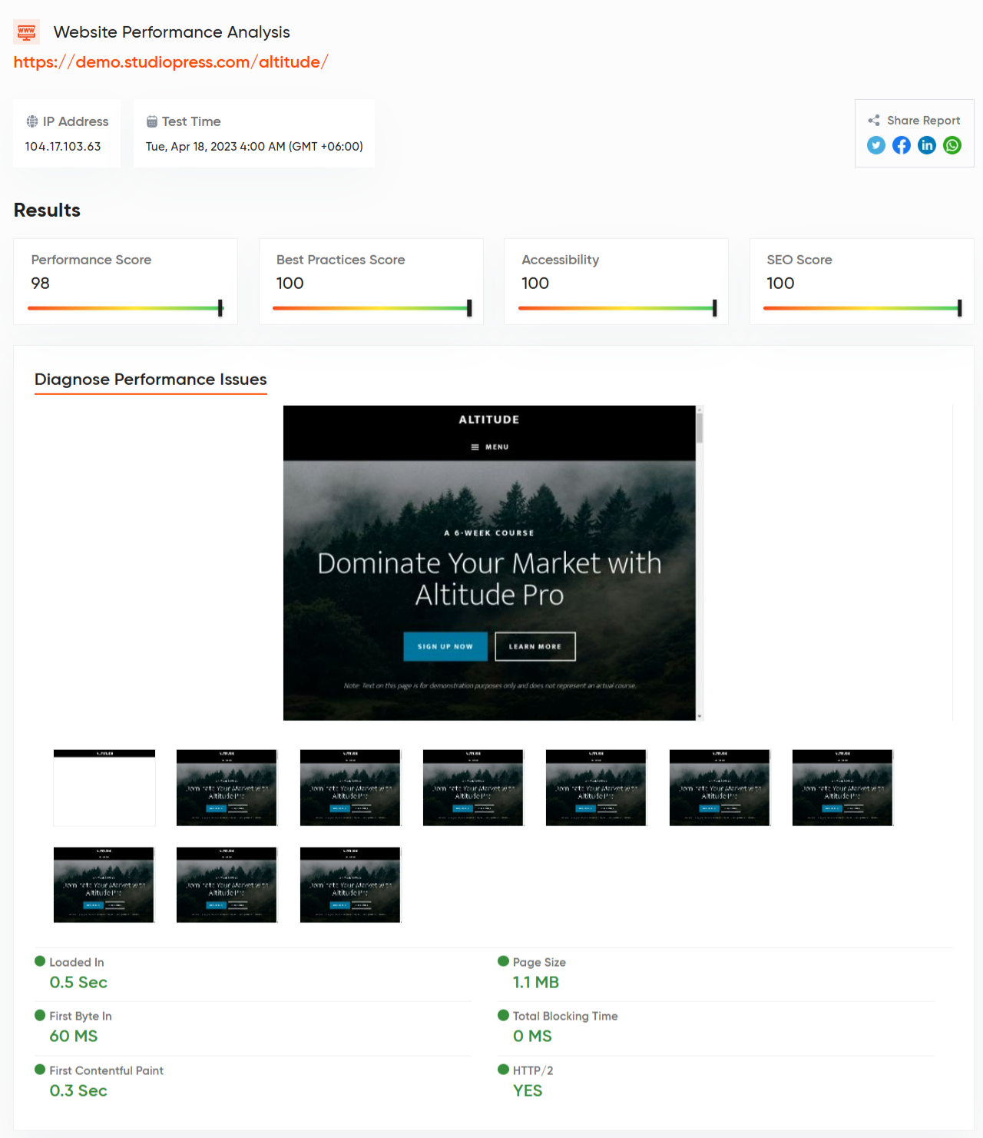This screenshot has width=983, height=1138.
Task: Select the blank first filmstrip thumbnail
Action: [104, 788]
